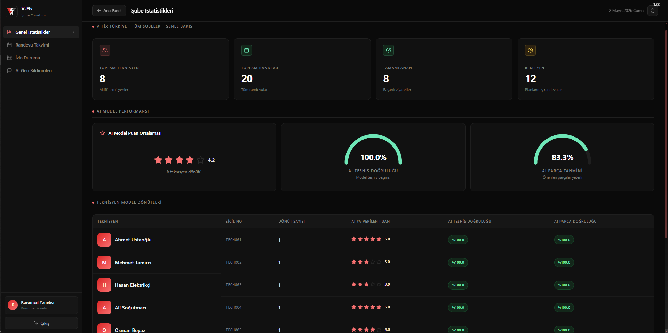Click Ali Soğutmacı's parça doğruluğu %100.0 badge

pyautogui.click(x=564, y=307)
